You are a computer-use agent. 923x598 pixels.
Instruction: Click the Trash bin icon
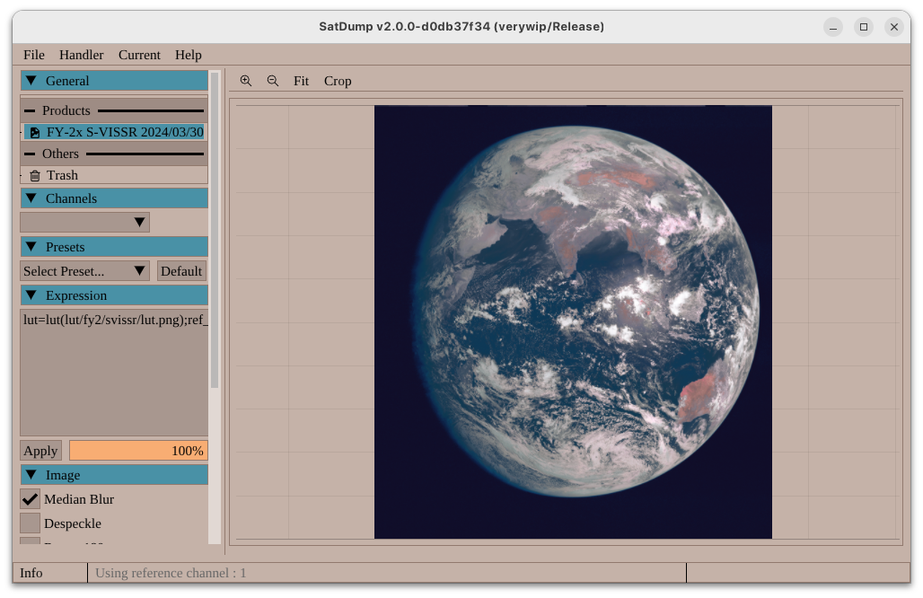pos(35,176)
